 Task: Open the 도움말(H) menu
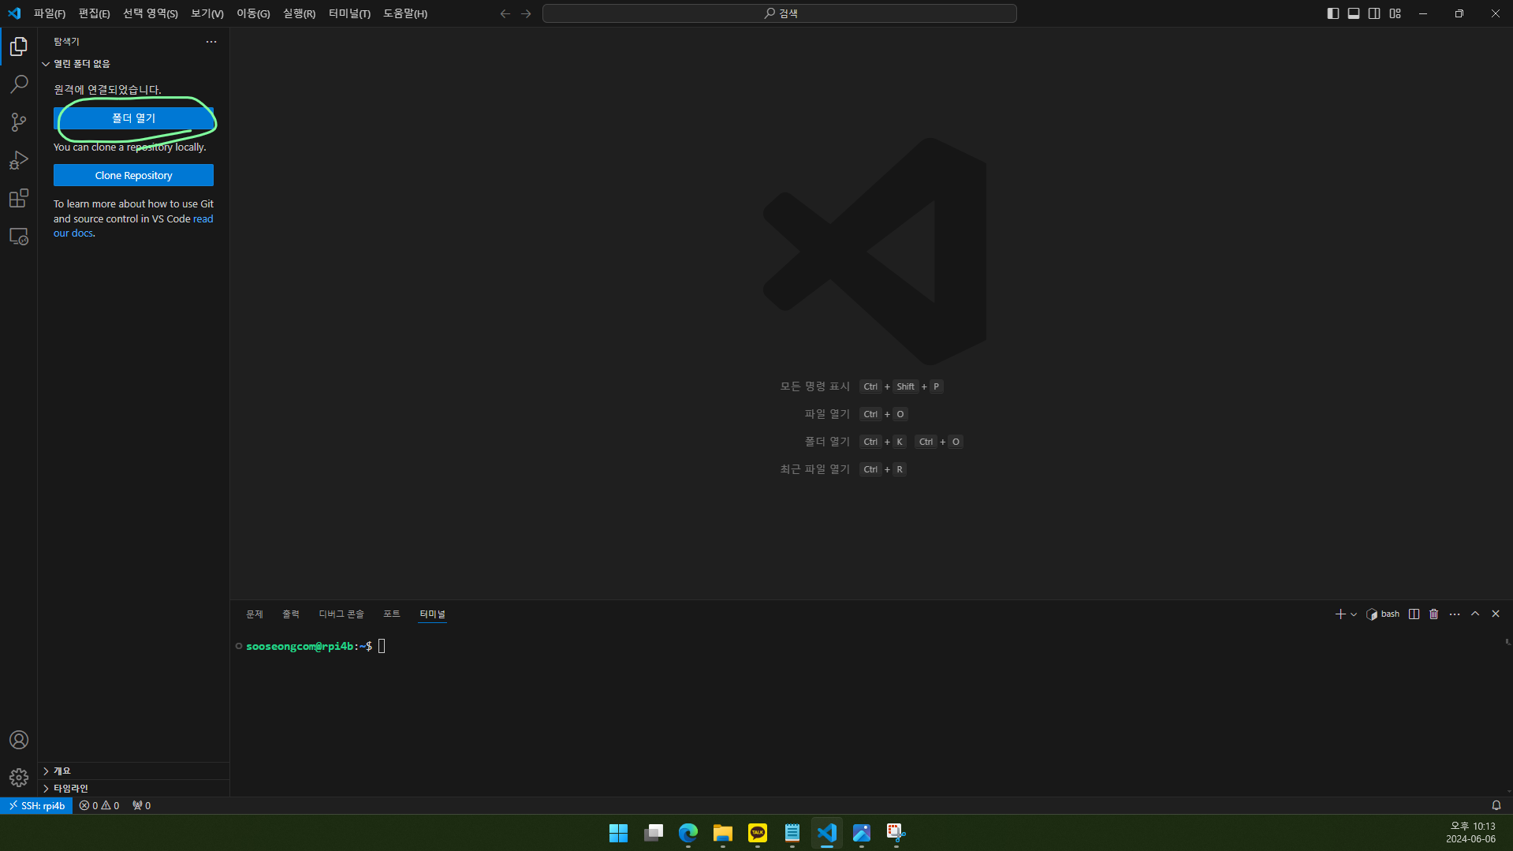click(x=405, y=13)
